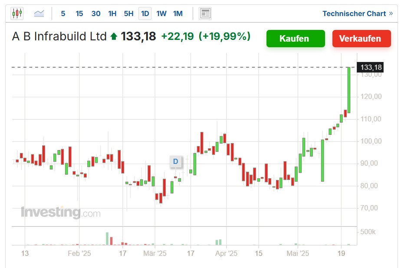The height and width of the screenshot is (268, 401).
Task: Click the 13 date label on axis
Action: [25, 253]
